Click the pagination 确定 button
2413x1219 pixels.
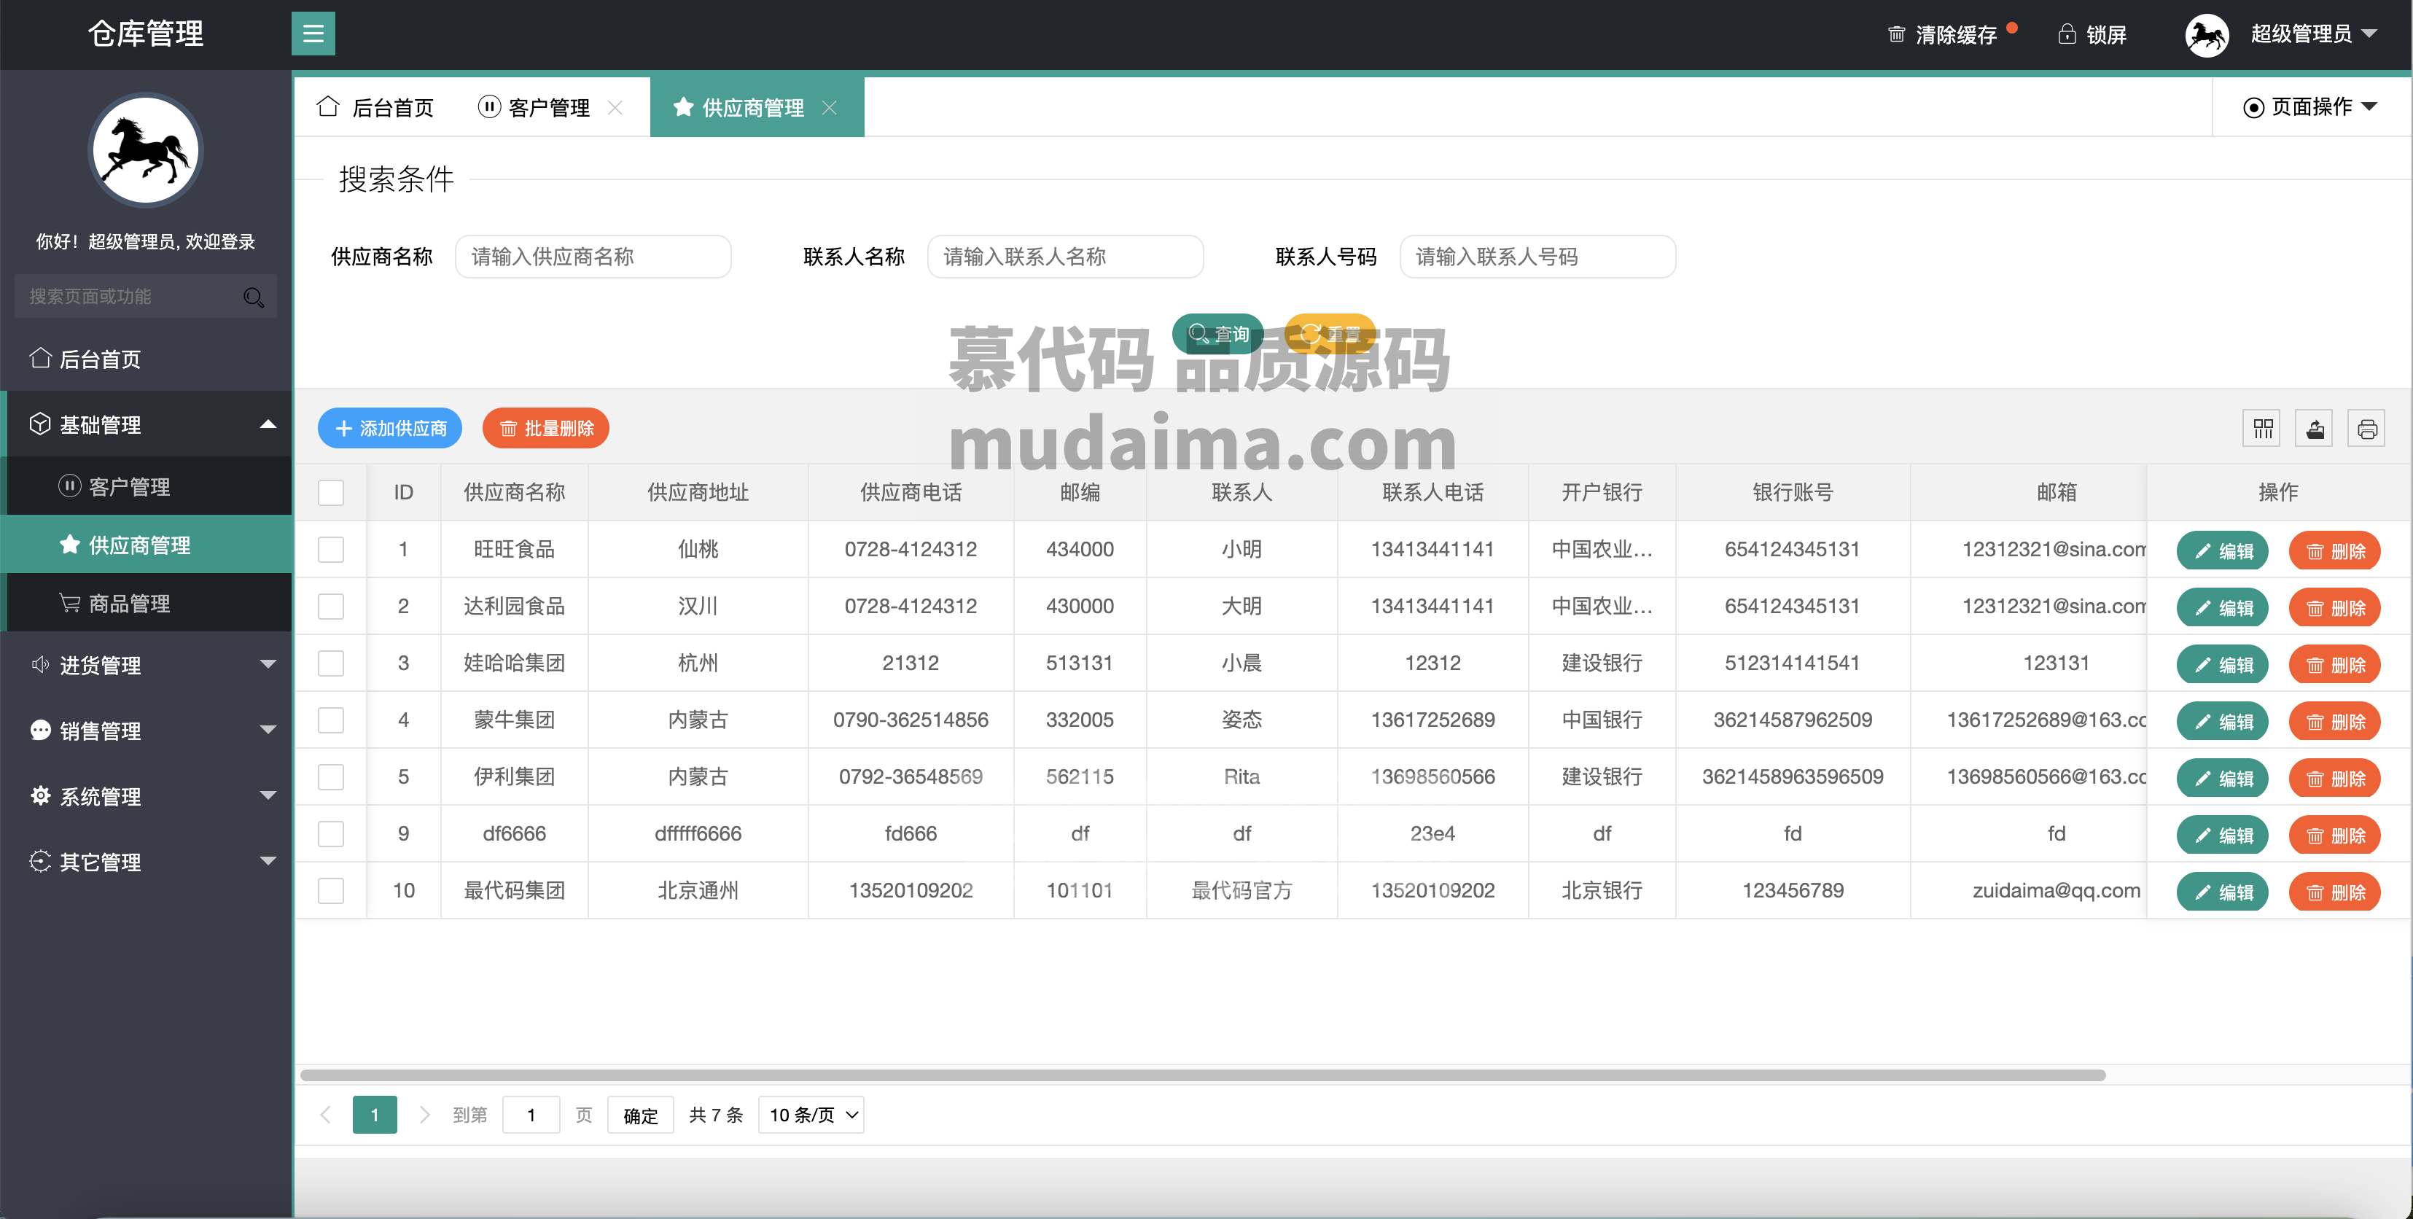(x=641, y=1115)
